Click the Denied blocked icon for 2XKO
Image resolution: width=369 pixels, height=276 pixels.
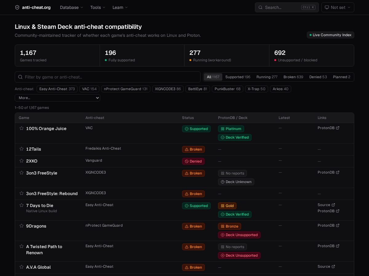point(186,161)
